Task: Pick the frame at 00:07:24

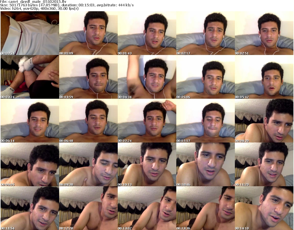Action: pos(147,121)
